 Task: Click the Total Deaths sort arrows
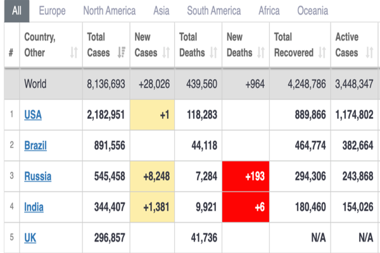(x=213, y=53)
